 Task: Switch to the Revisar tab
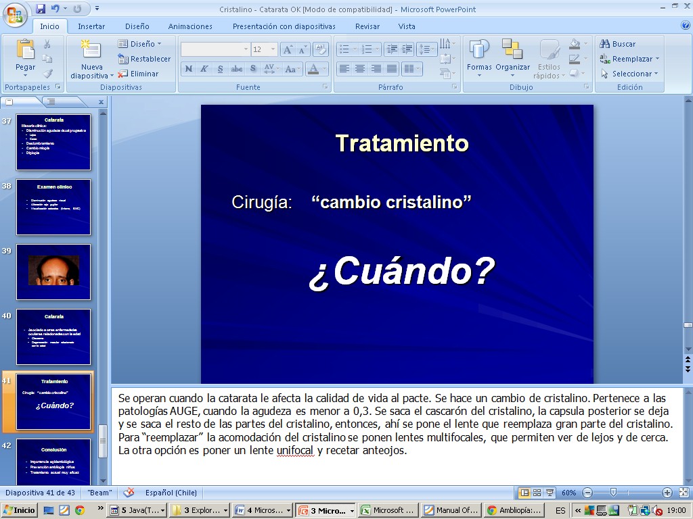(x=367, y=26)
